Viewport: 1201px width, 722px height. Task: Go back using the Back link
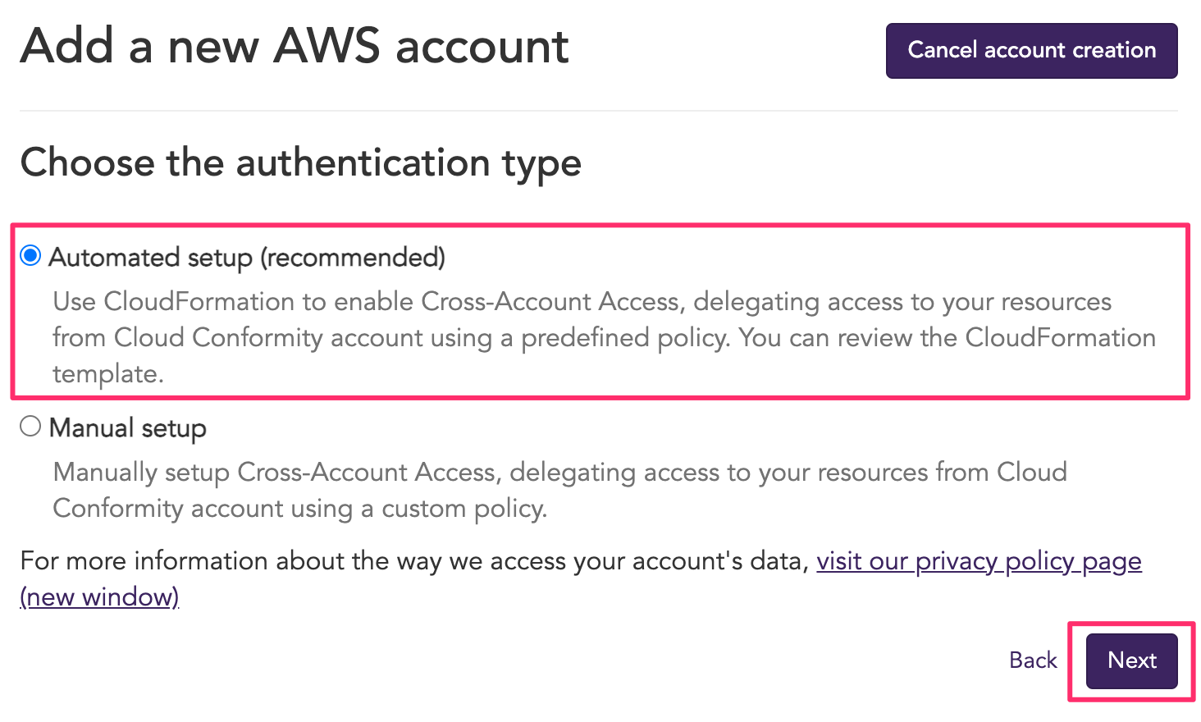[x=1033, y=660]
